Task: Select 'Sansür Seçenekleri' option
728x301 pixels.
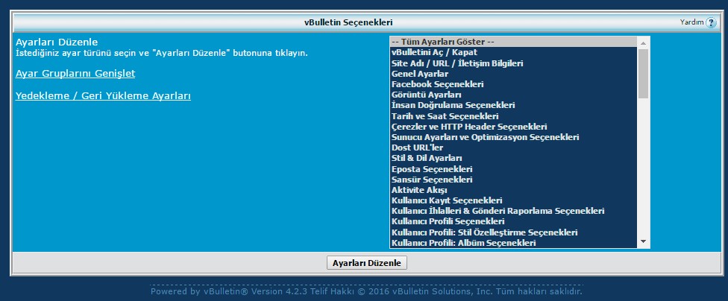Action: tap(514, 180)
